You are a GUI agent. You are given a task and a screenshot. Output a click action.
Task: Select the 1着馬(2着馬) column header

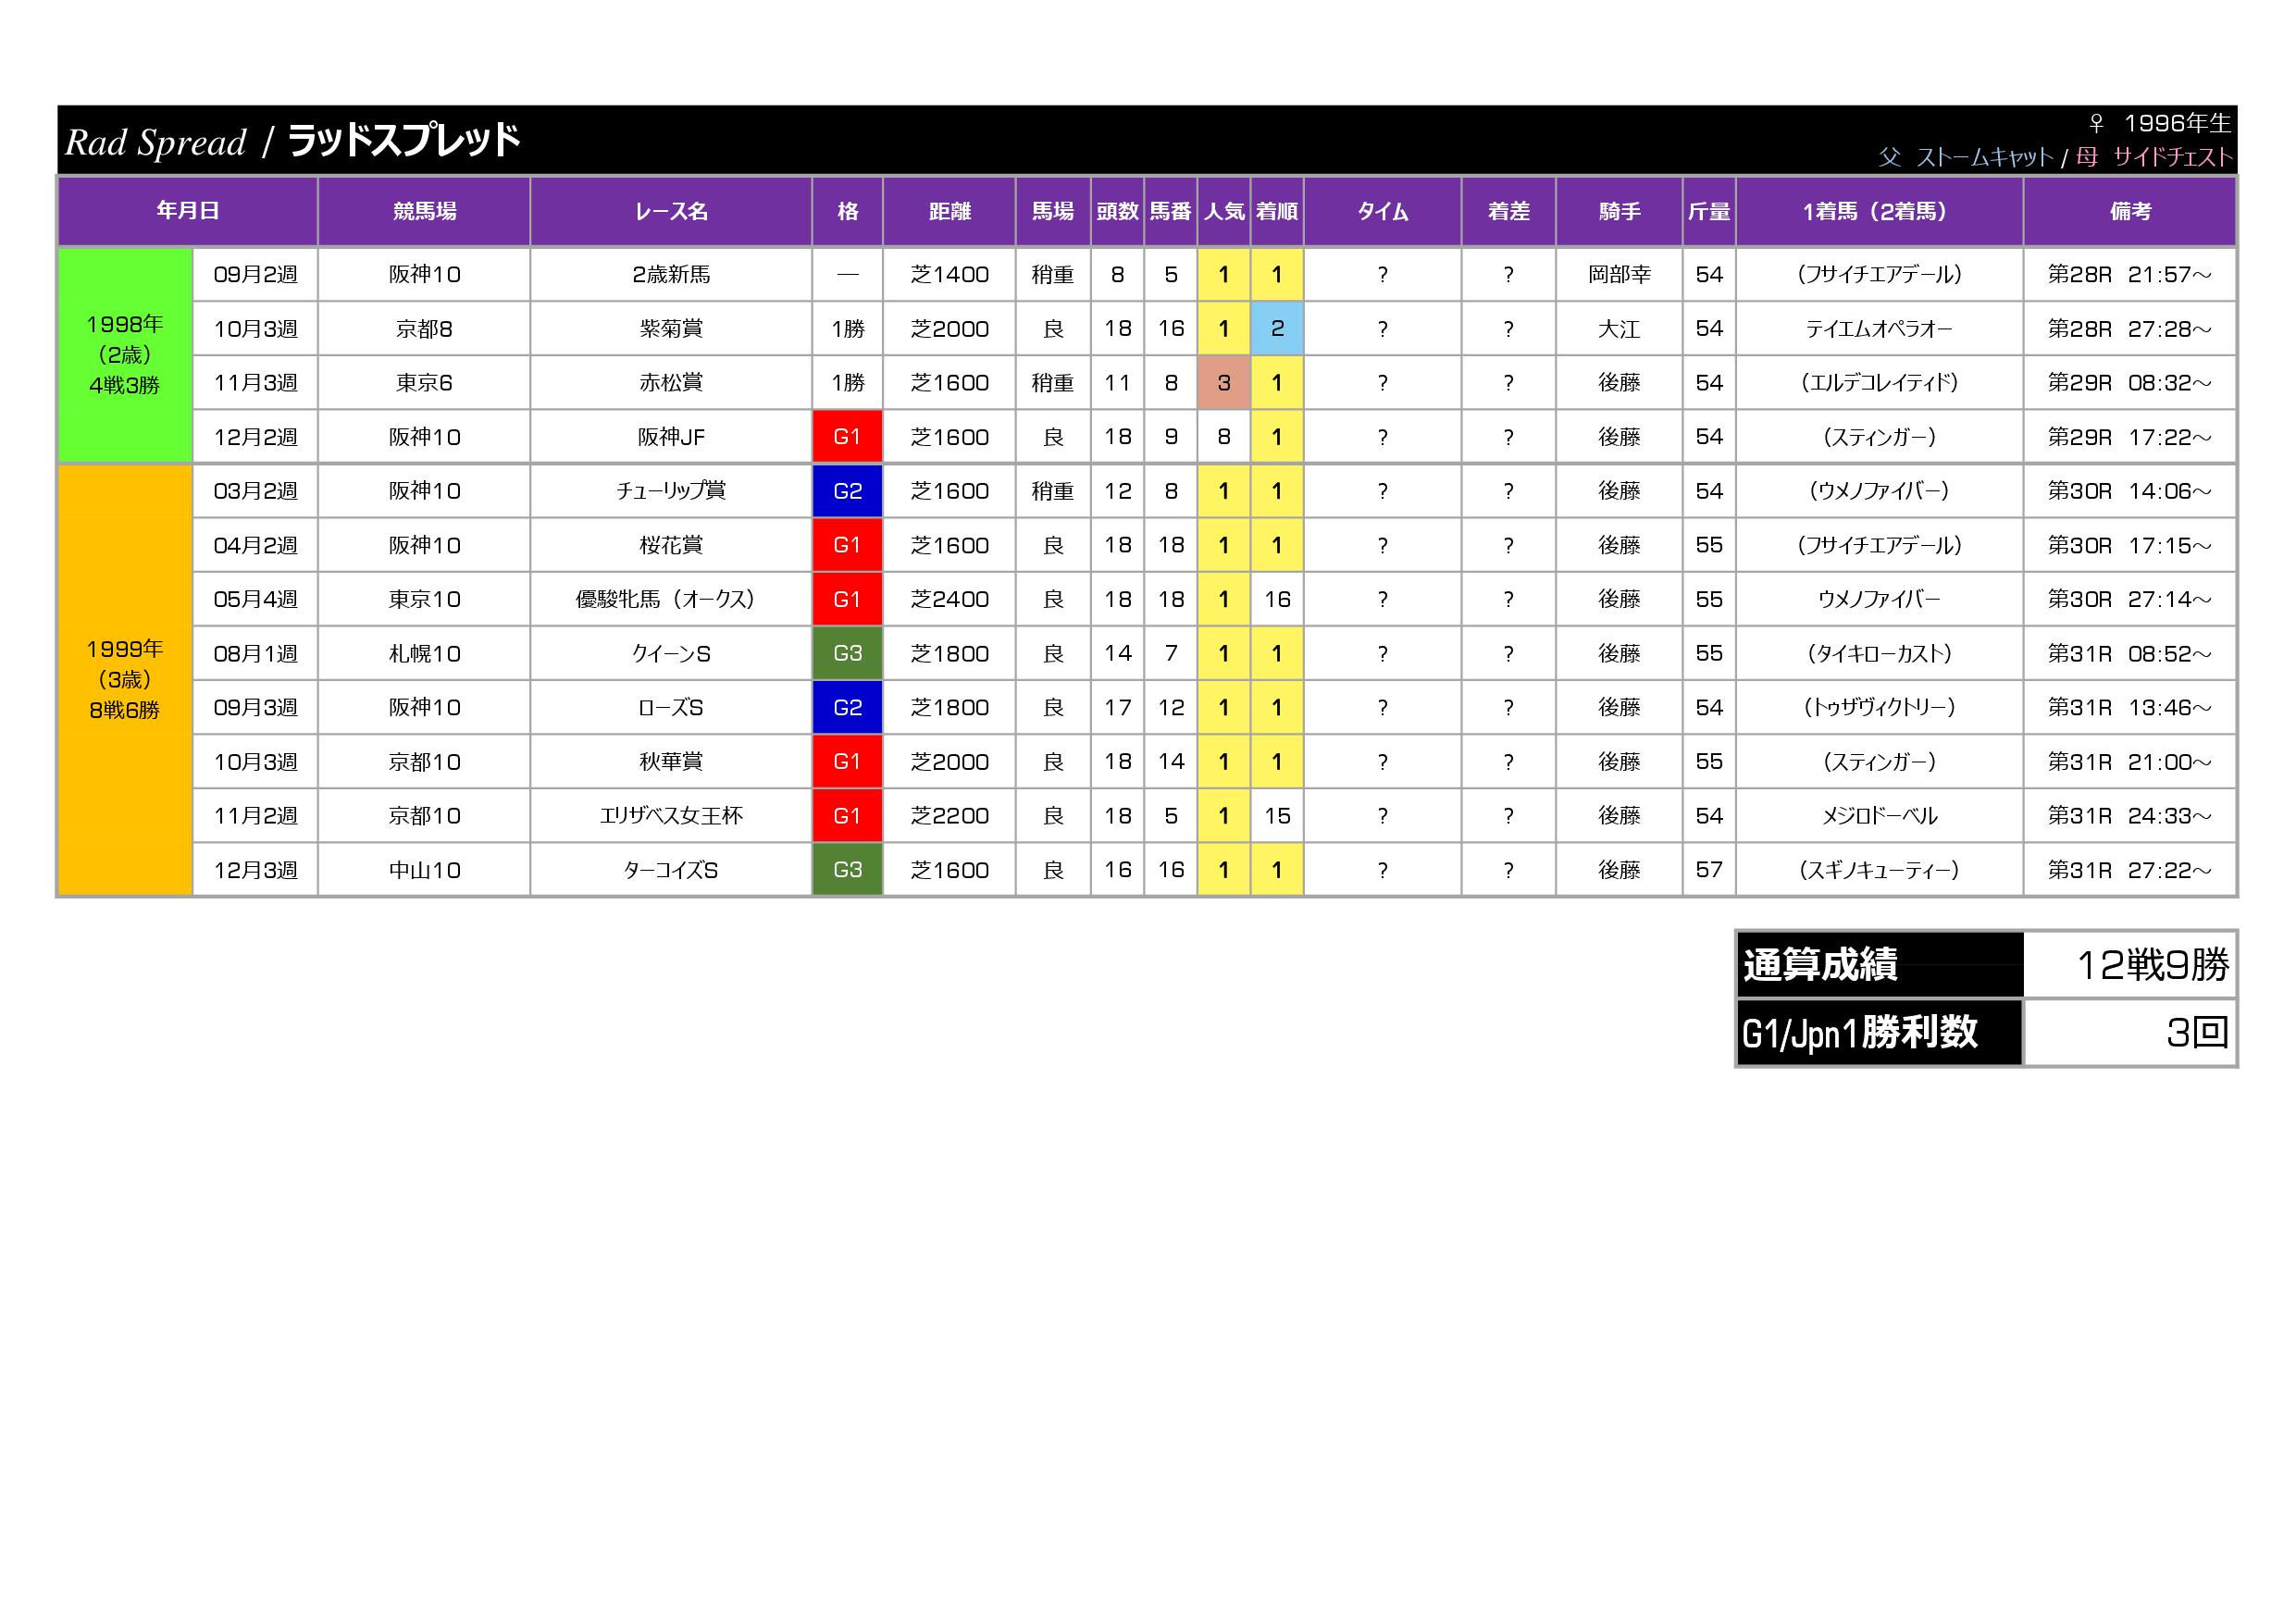click(1880, 211)
